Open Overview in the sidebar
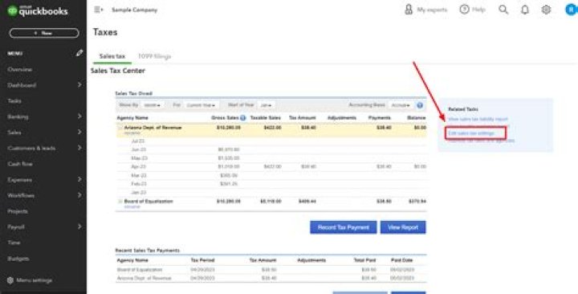 [20, 69]
